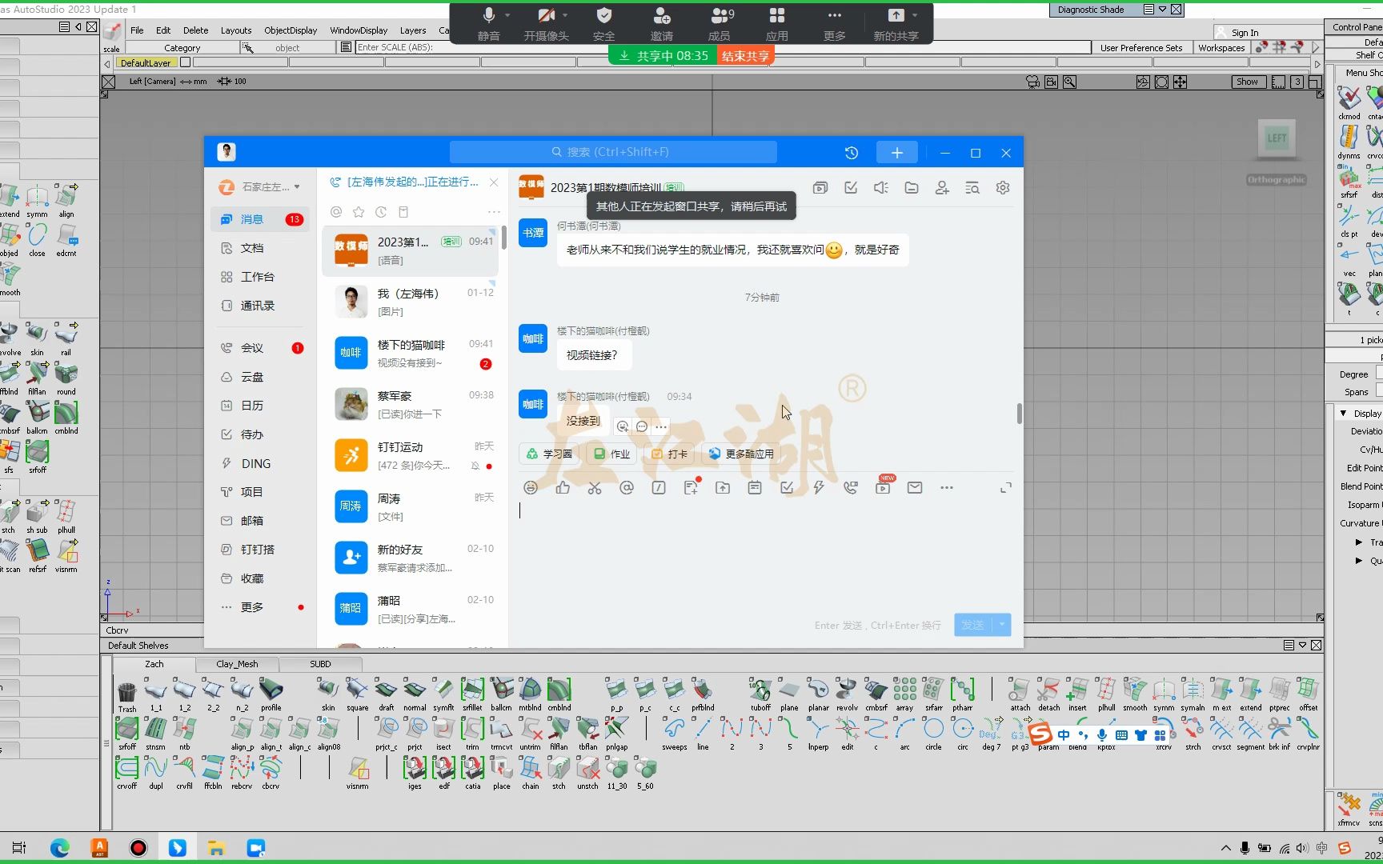Open the camera options arrow beside 开摄像头
Screen dimensions: 1383x864
tap(565, 15)
